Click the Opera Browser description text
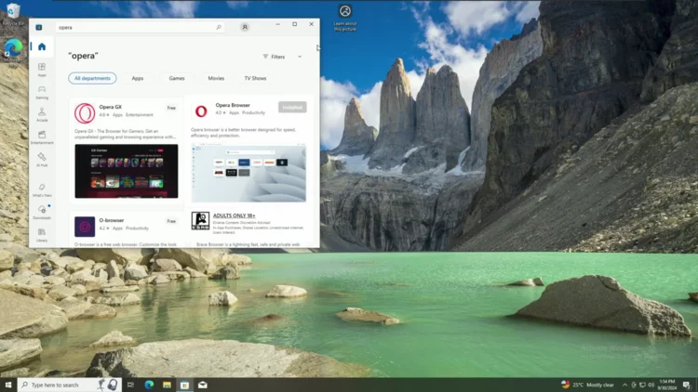 click(x=243, y=133)
